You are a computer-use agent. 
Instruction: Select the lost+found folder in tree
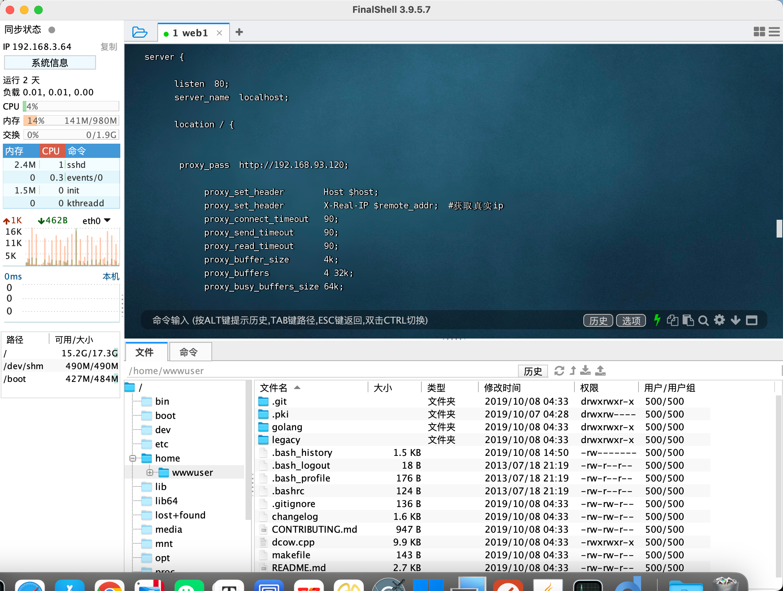pyautogui.click(x=174, y=515)
